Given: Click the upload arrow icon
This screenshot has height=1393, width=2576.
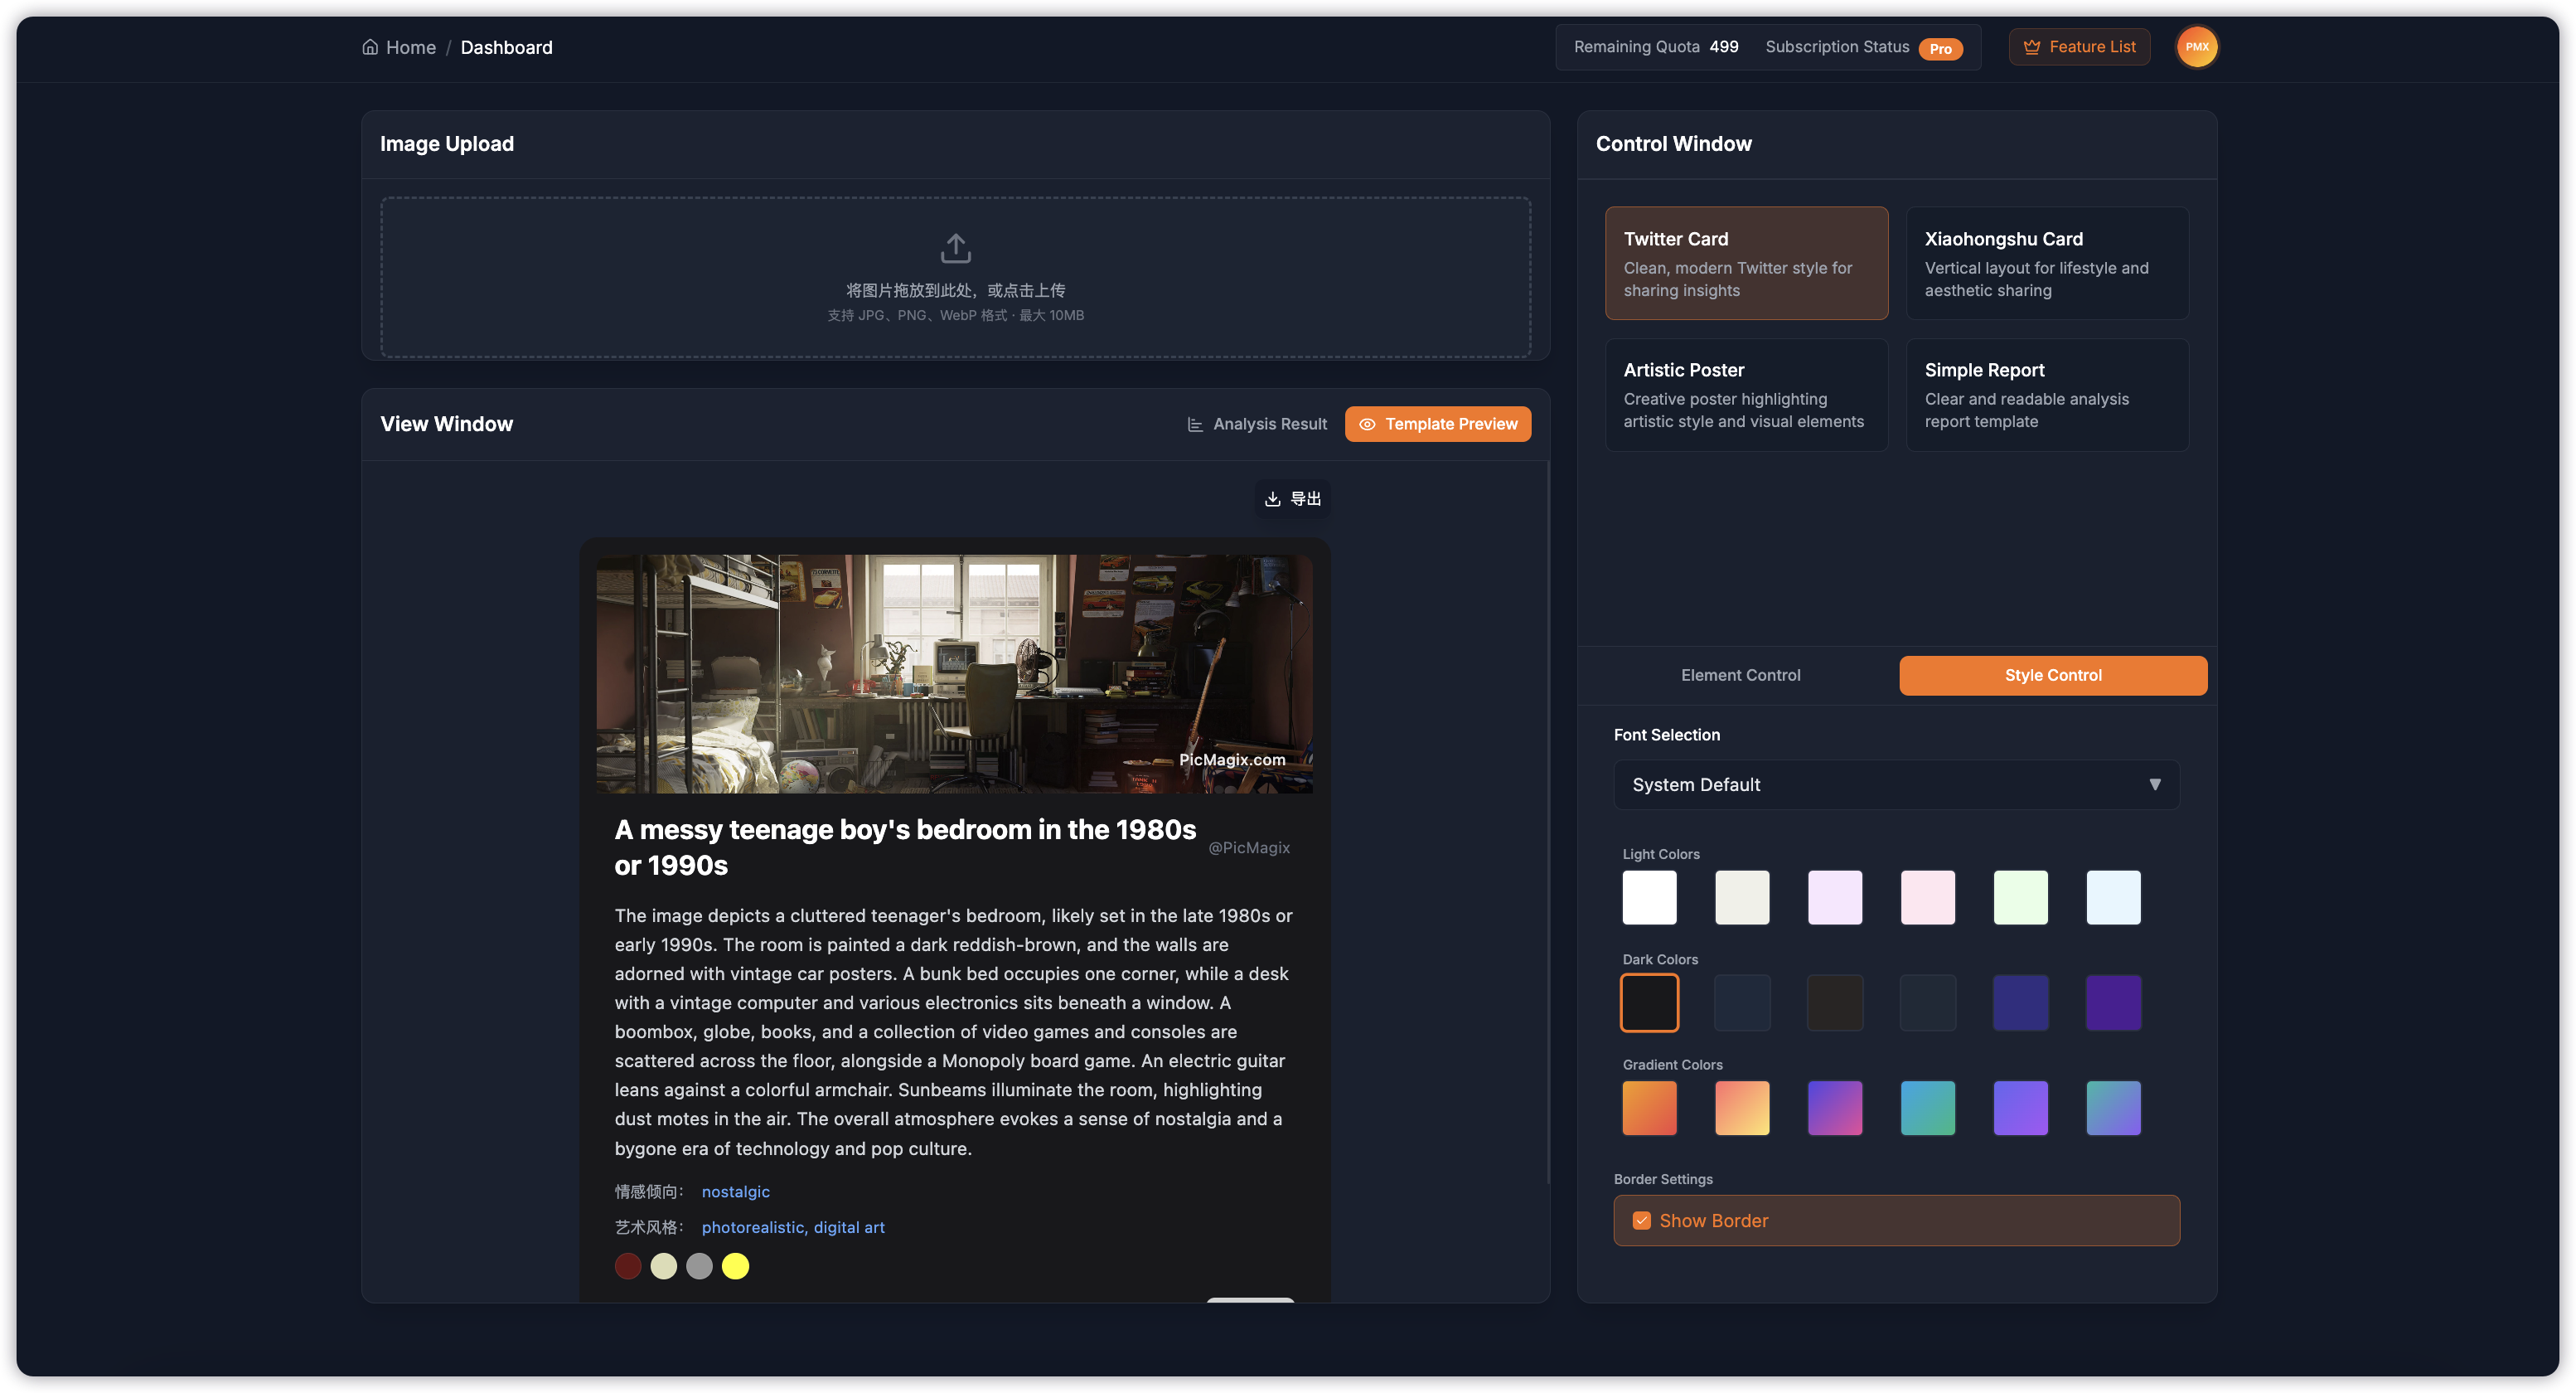Looking at the screenshot, I should 955,247.
